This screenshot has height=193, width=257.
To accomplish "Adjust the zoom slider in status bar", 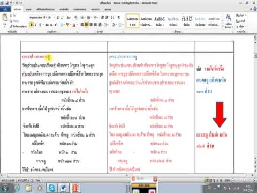I will [x=244, y=181].
